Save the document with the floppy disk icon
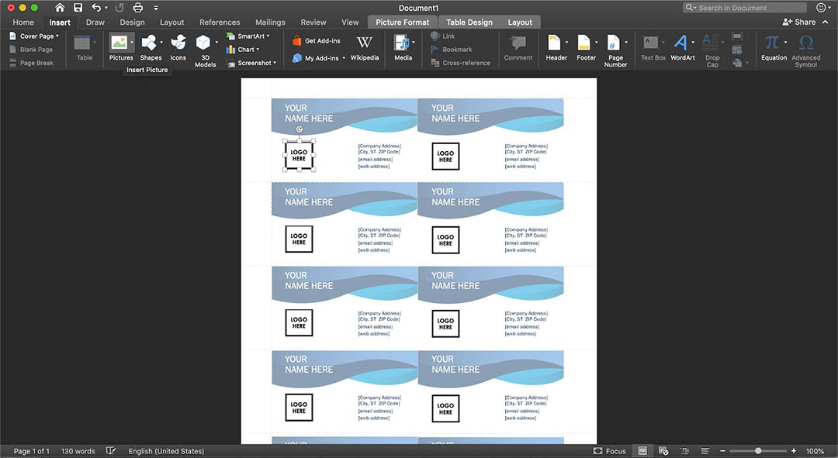The width and height of the screenshot is (838, 458). coord(78,8)
